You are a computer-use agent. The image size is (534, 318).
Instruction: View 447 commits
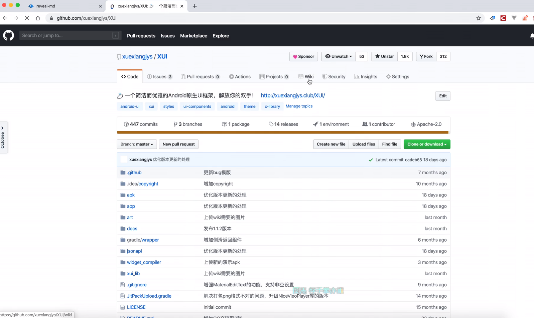click(141, 124)
